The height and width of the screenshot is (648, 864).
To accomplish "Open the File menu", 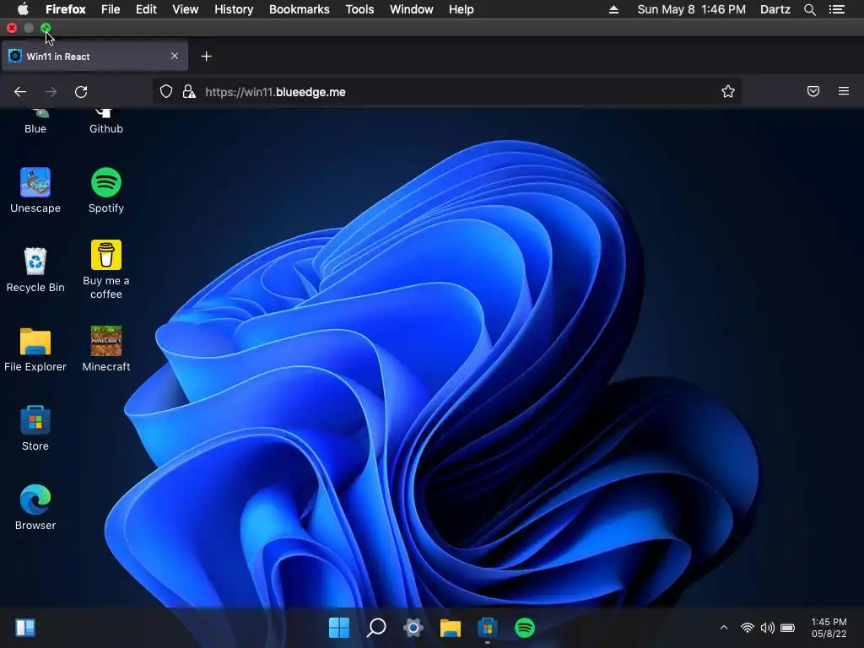I will click(x=111, y=9).
